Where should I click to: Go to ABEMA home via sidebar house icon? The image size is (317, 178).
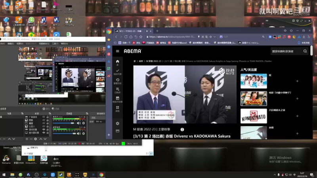pos(117,61)
